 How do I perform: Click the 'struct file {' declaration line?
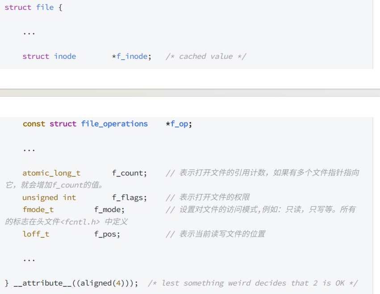[33, 8]
